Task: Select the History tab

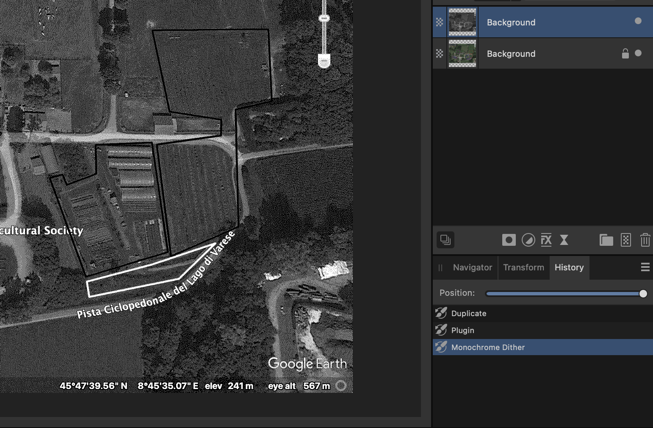Action: point(569,267)
